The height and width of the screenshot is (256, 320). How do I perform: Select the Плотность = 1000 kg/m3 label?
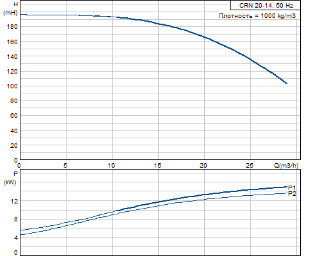tap(257, 16)
